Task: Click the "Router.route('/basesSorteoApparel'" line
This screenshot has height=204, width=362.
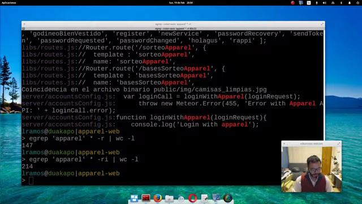Action: click(x=123, y=69)
